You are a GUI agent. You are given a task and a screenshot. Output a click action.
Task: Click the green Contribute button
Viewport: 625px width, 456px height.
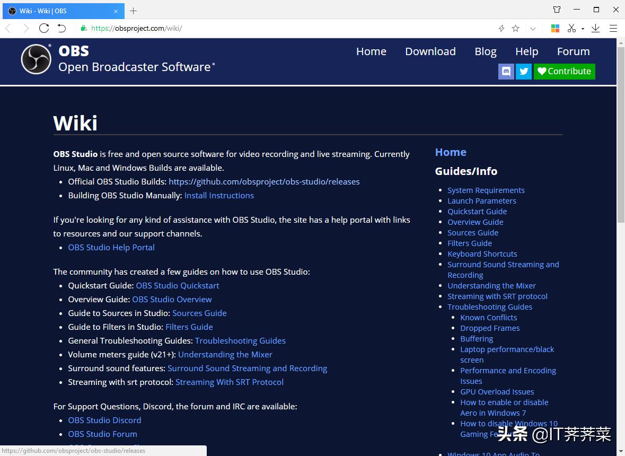click(564, 72)
